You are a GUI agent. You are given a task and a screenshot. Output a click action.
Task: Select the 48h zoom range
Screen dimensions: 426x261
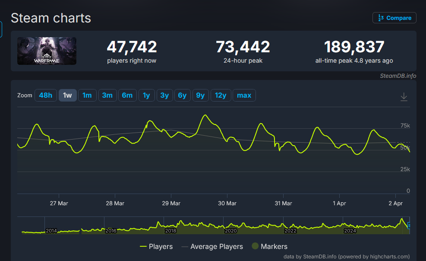(46, 95)
